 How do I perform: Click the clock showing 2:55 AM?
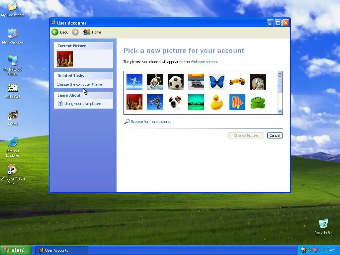pos(328,250)
